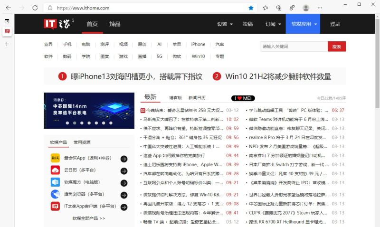380x227 pixels.
Task: Expand the 设置 dropdown
Action: pos(225,24)
